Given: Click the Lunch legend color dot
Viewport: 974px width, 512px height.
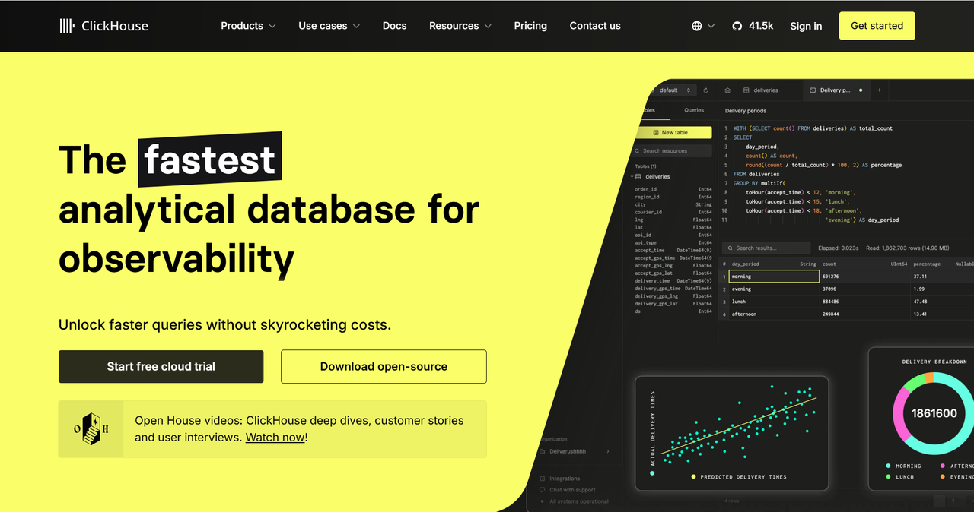Looking at the screenshot, I should pos(888,476).
